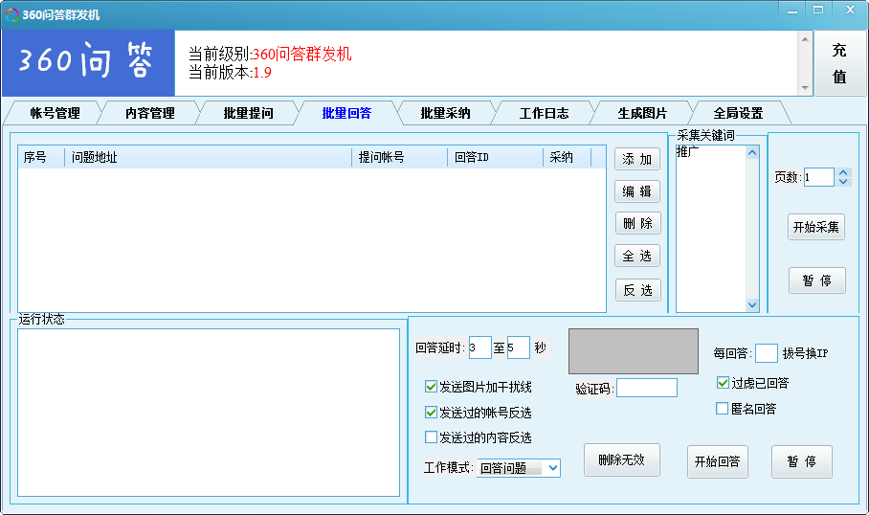Click the 充值 recharge button
869x515 pixels.
839,63
